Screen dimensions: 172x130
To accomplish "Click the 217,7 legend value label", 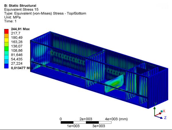I will 17,33.
